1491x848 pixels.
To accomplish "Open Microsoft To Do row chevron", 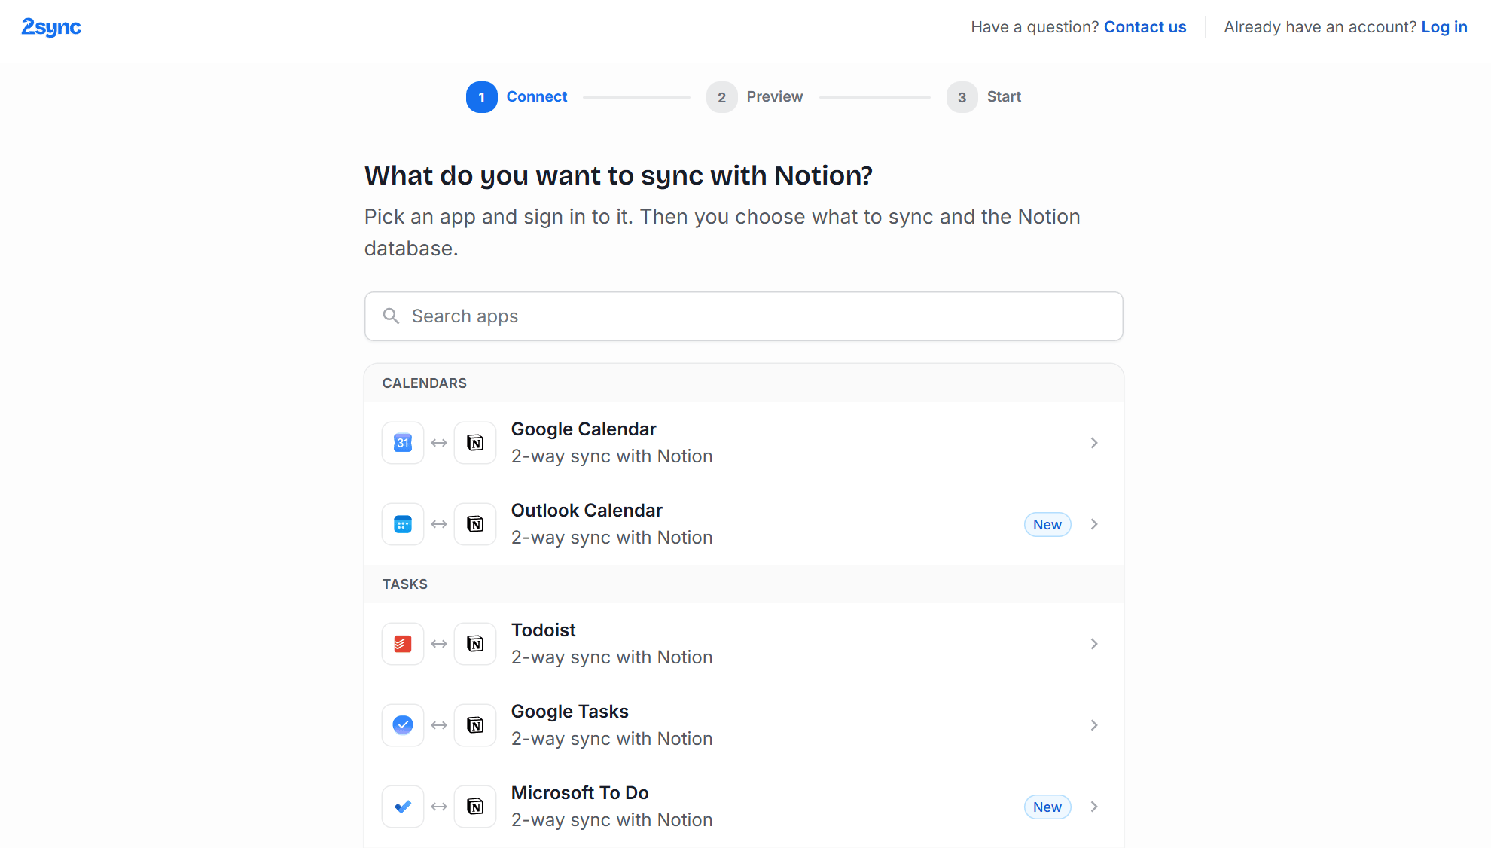I will [x=1094, y=807].
